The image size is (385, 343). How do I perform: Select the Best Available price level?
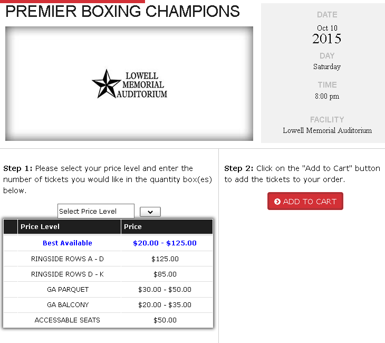pyautogui.click(x=68, y=243)
